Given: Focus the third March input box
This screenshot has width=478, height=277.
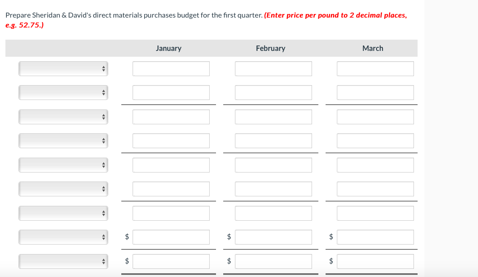Looking at the screenshot, I should tap(375, 116).
